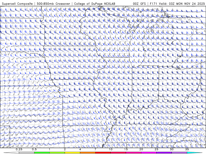The image size is (206, 154).
Task: Click the "4" legend label
Action: (x=80, y=149)
